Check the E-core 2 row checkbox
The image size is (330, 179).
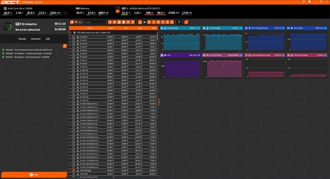(x=74, y=43)
